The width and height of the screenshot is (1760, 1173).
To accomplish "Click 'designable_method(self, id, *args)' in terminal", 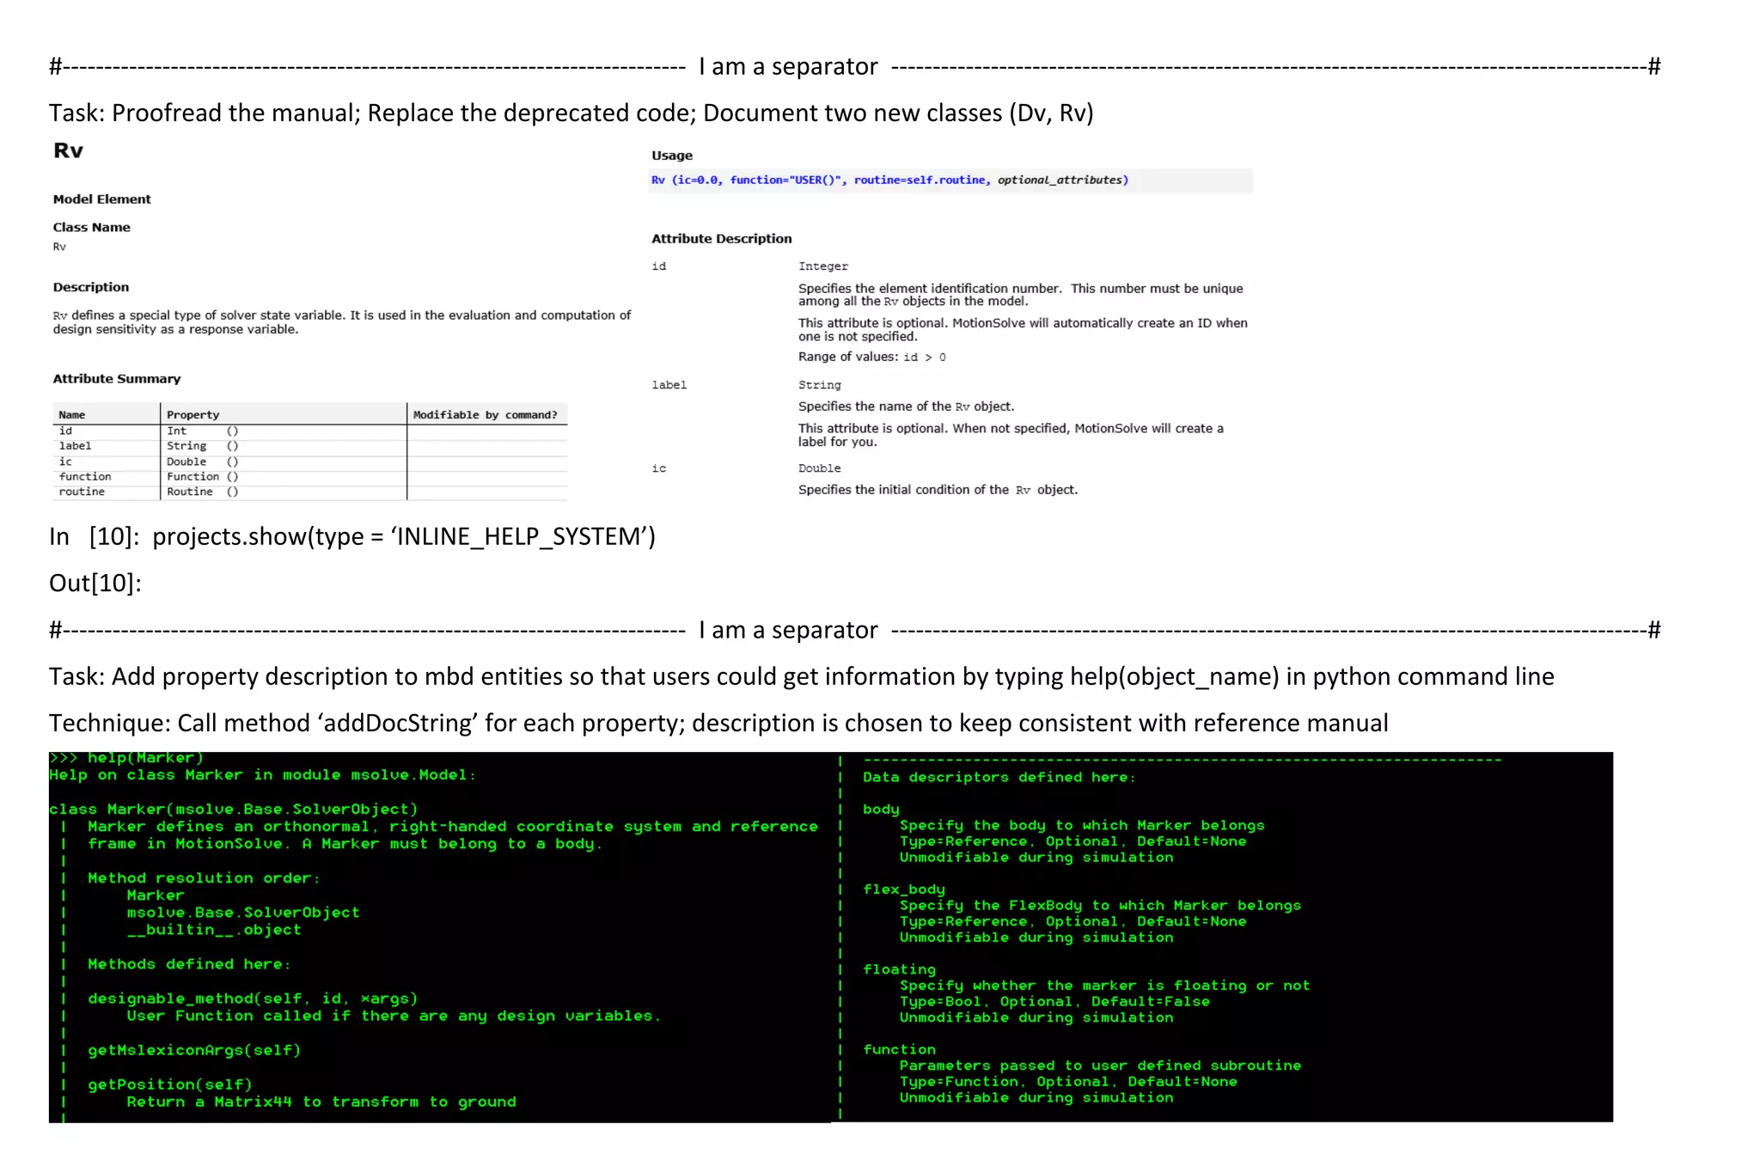I will [253, 999].
